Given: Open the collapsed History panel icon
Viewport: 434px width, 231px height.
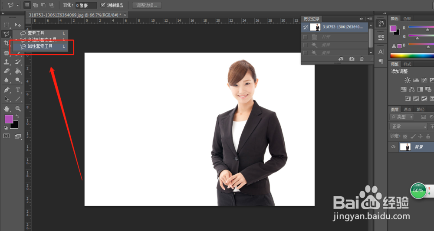Looking at the screenshot, I should coord(381,24).
